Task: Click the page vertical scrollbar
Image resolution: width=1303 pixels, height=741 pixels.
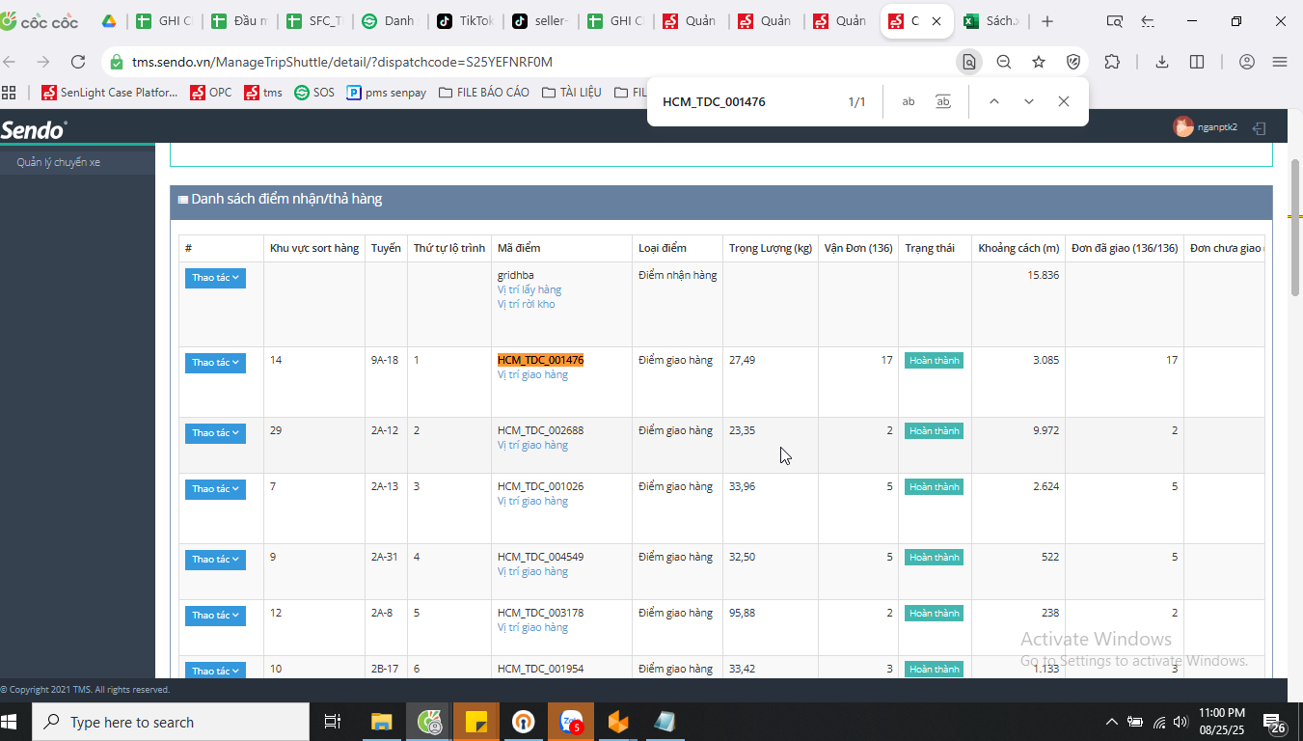Action: [1295, 227]
